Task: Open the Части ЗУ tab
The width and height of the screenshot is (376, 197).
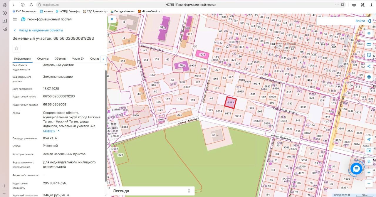Action: click(x=78, y=58)
